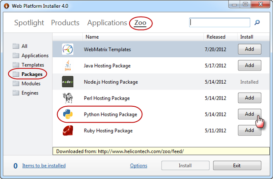Select the Engines category label
The width and height of the screenshot is (273, 179).
coord(30,93)
